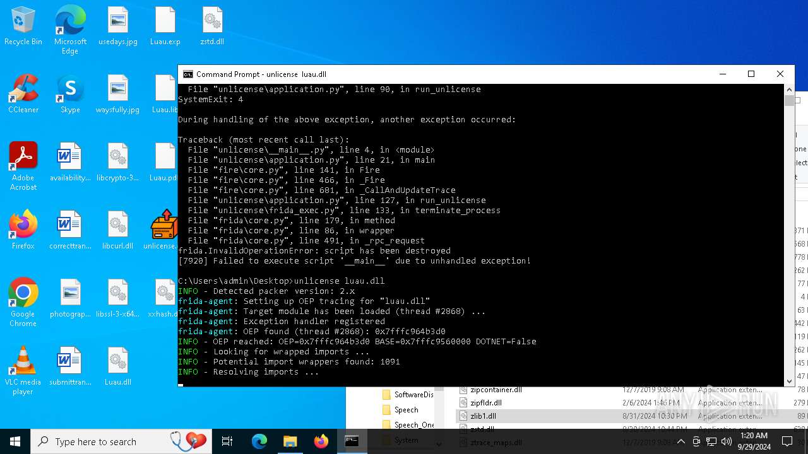This screenshot has width=808, height=454.
Task: Select the libcrypto-3 dll file
Action: pyautogui.click(x=118, y=162)
